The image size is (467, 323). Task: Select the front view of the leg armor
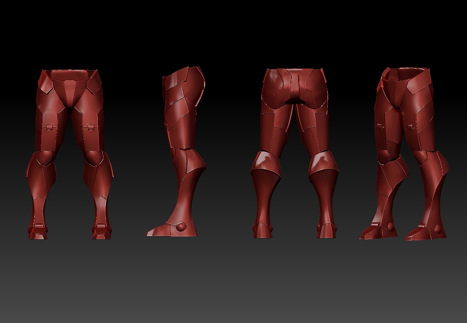point(70,154)
